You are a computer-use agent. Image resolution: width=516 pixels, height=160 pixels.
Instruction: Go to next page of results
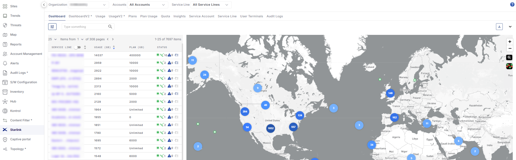(113, 39)
